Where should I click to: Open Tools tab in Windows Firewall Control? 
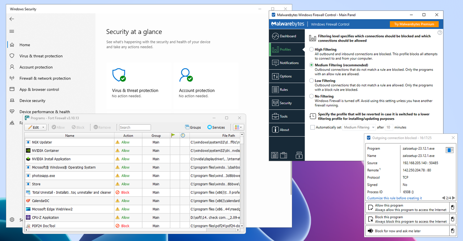click(x=287, y=116)
